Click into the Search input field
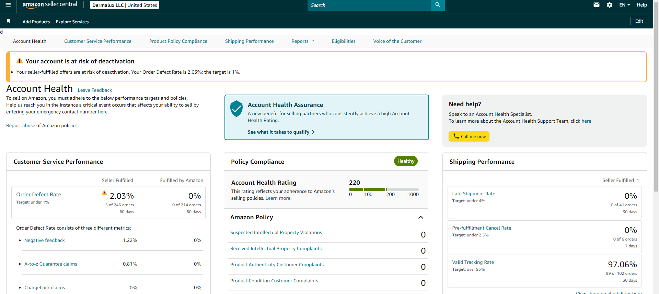Viewport: 659px width, 294px height. click(369, 5)
